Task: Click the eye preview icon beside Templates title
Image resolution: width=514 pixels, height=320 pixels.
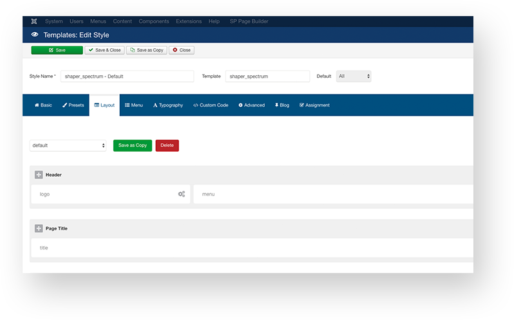Action: (35, 35)
